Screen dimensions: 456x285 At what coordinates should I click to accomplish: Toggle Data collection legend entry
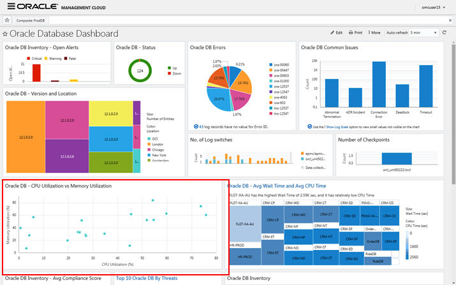(x=313, y=168)
